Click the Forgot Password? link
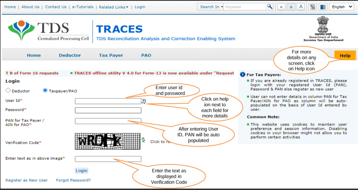 point(73,180)
